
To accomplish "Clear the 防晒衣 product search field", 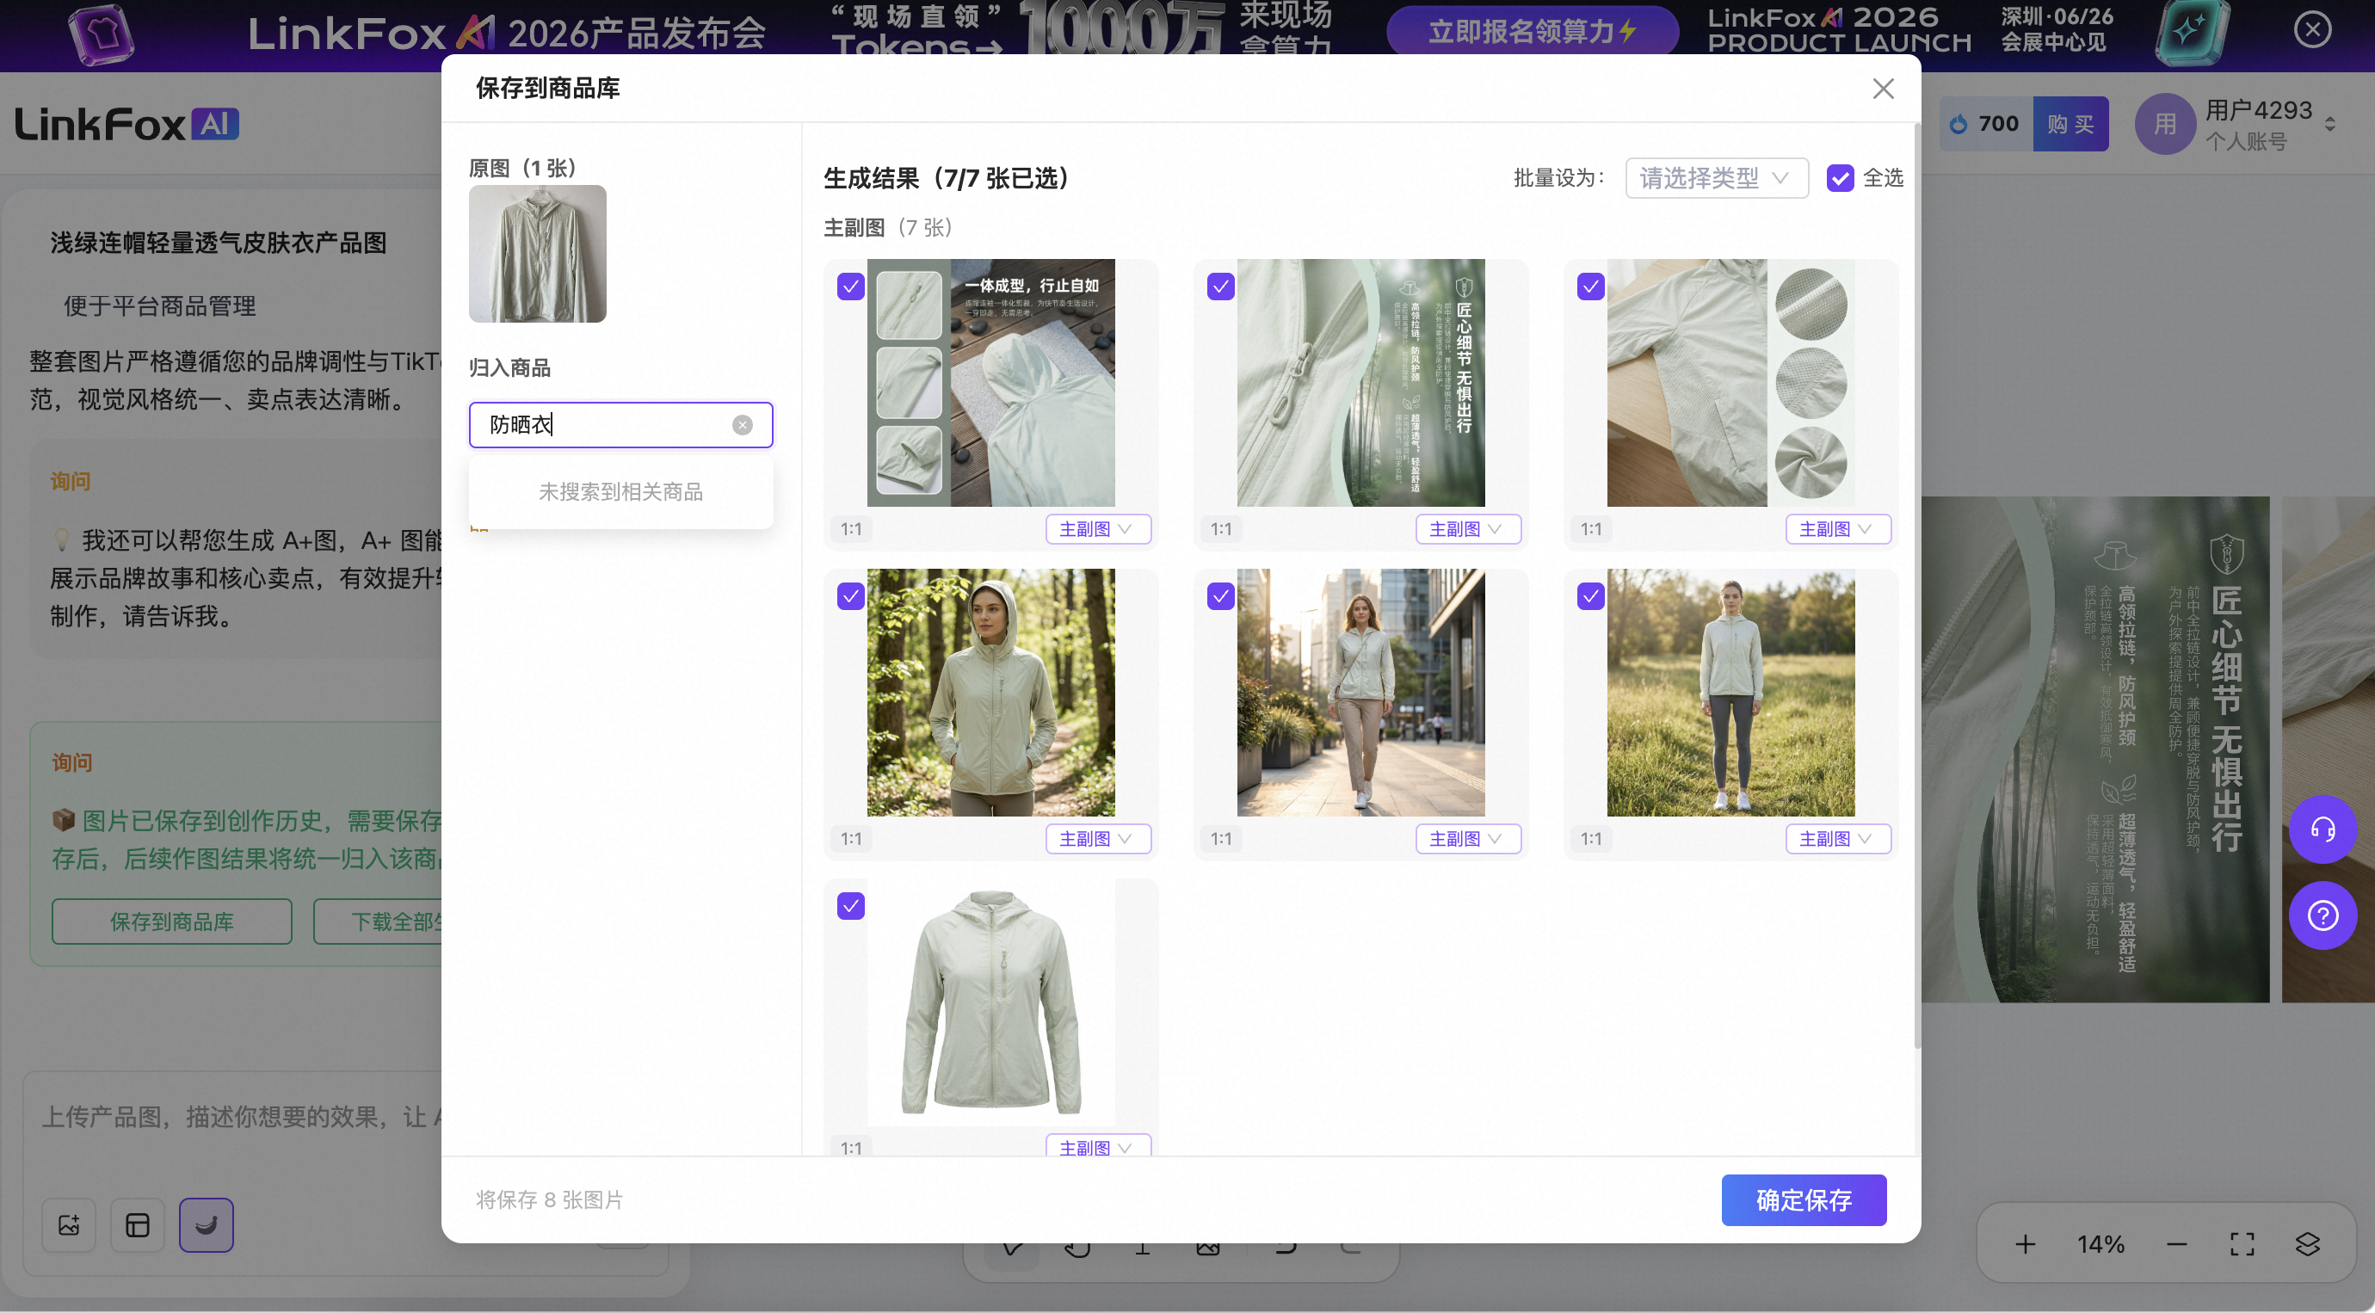I will pos(742,425).
